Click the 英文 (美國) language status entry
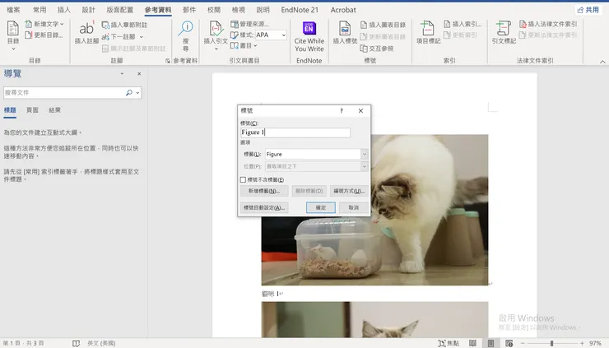 [x=101, y=343]
